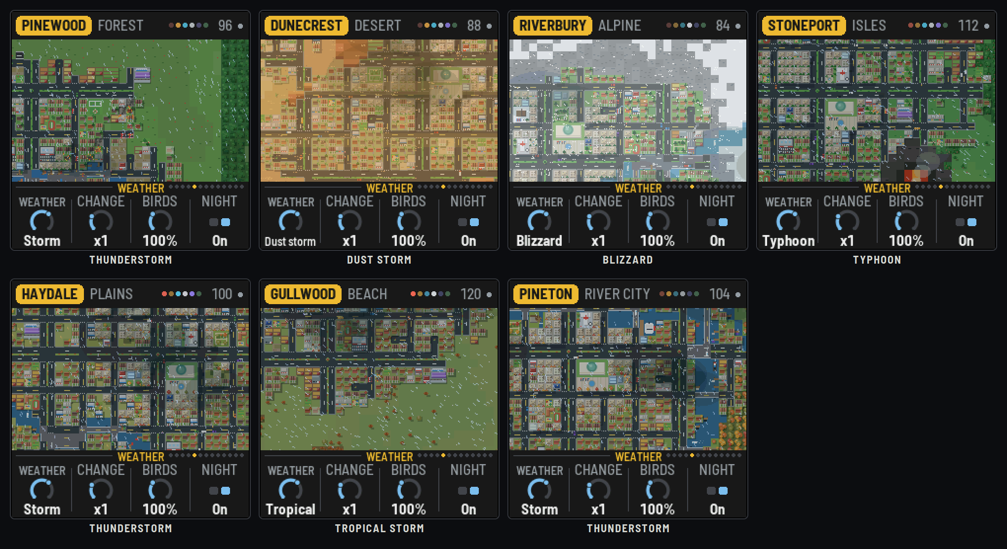The image size is (1007, 549).
Task: Adjust the Birds knob in Dunecrest panel
Action: tap(409, 221)
